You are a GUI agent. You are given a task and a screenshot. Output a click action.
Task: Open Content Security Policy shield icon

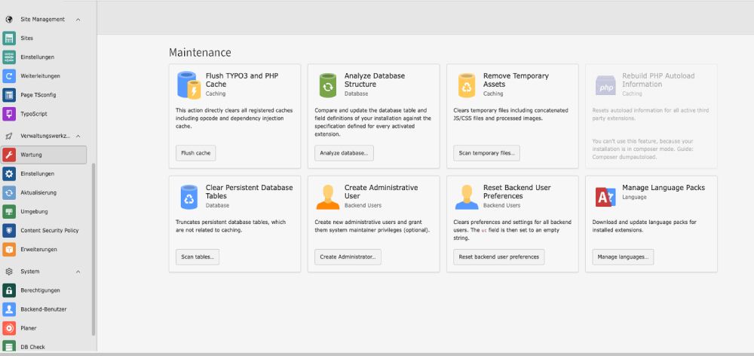click(x=9, y=230)
